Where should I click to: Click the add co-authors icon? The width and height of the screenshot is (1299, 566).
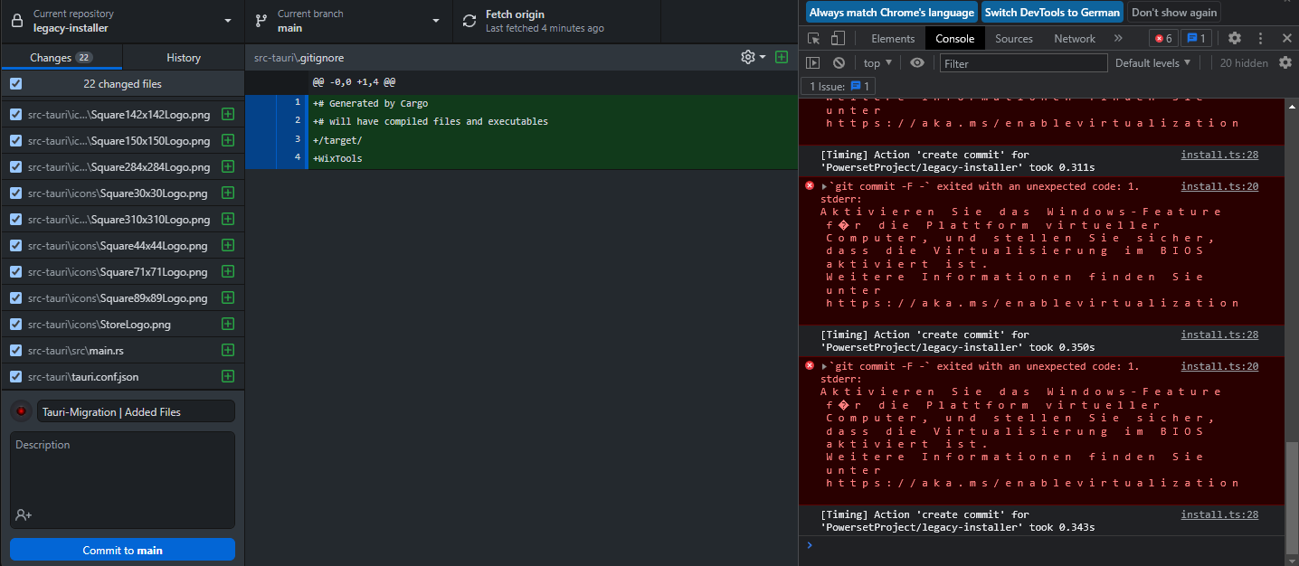click(x=24, y=515)
